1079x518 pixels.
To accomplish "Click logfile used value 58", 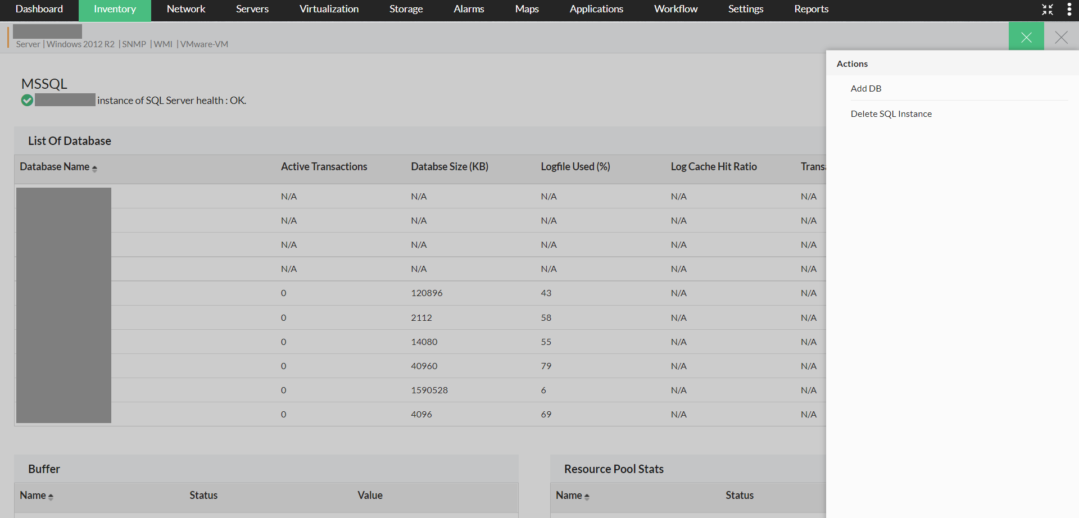I will tap(546, 317).
